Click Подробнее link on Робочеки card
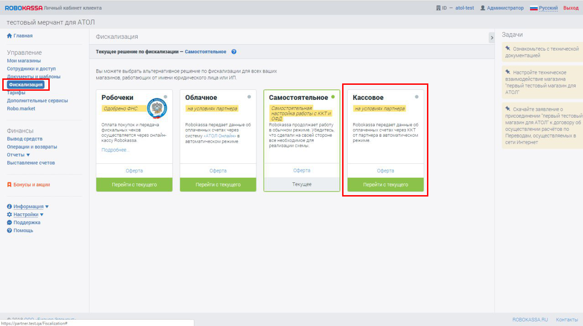The image size is (583, 326). 115,150
